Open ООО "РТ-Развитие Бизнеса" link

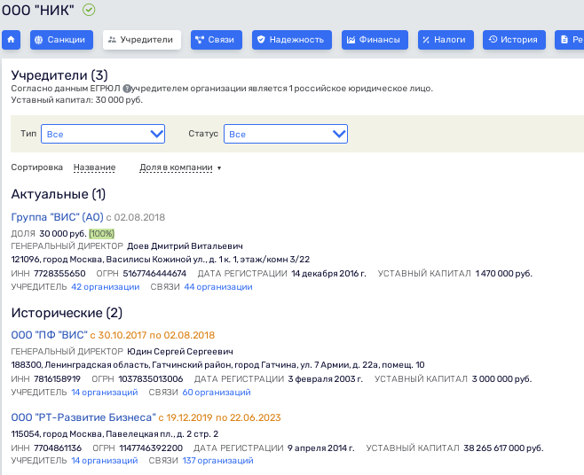click(x=83, y=417)
